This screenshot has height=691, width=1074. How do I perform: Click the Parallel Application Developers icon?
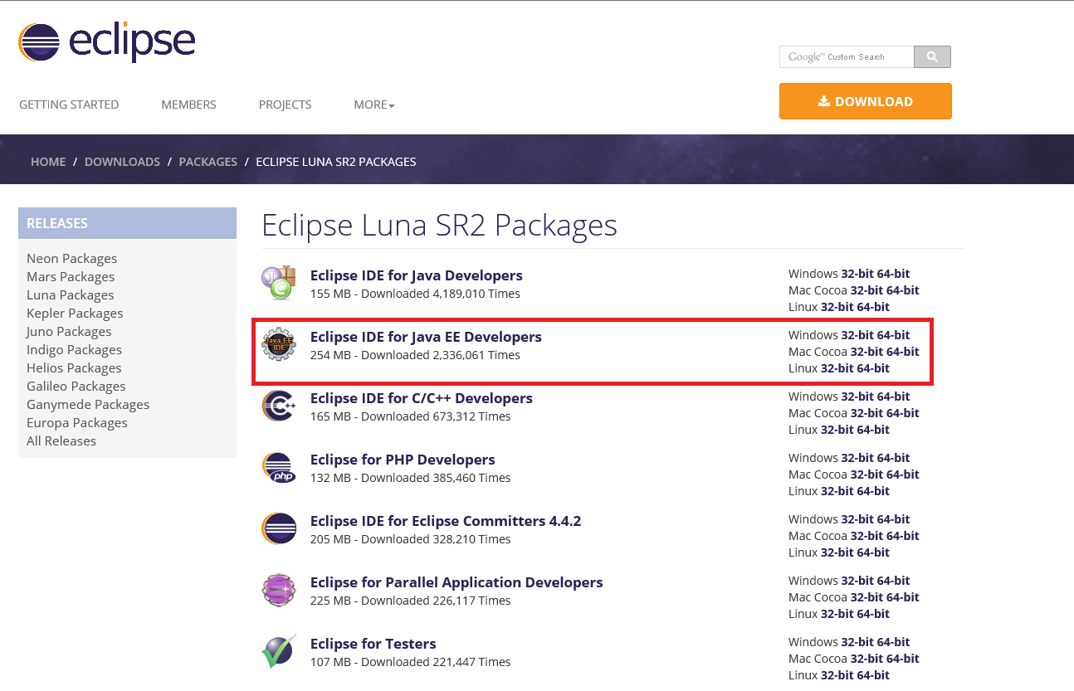[279, 590]
